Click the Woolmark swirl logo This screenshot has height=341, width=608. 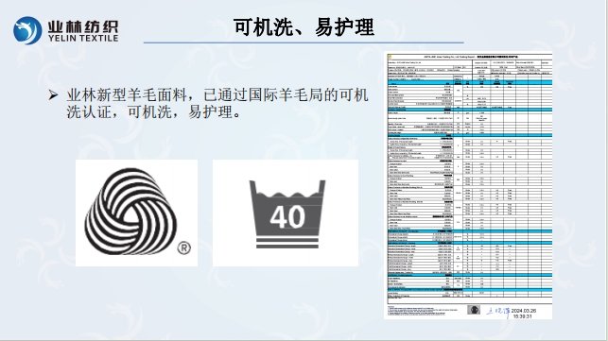pos(131,212)
